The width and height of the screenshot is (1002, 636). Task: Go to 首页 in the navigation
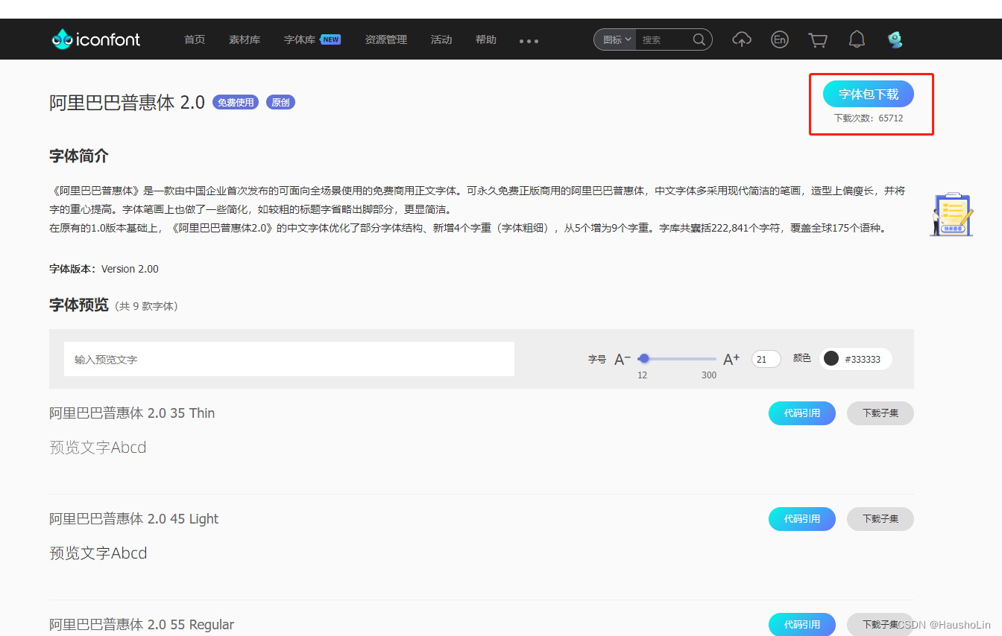click(x=195, y=39)
